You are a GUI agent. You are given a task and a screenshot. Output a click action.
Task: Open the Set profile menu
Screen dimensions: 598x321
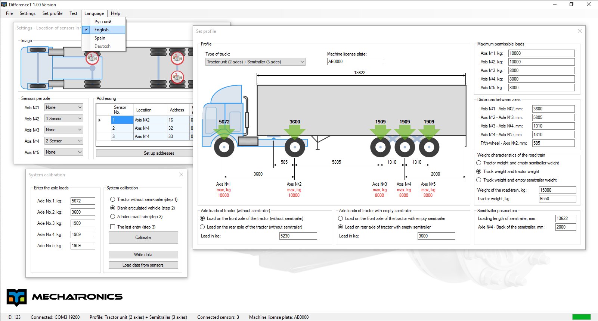(52, 13)
